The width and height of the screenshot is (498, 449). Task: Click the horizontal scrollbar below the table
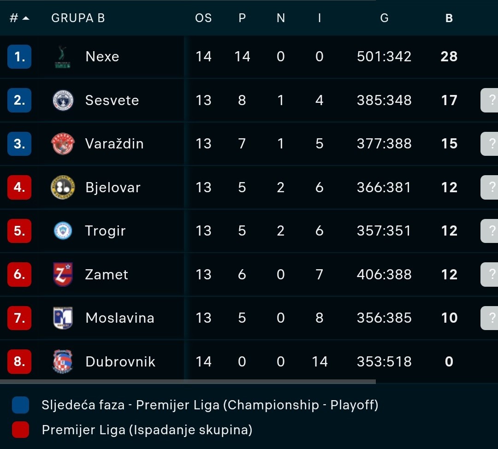[x=188, y=382]
